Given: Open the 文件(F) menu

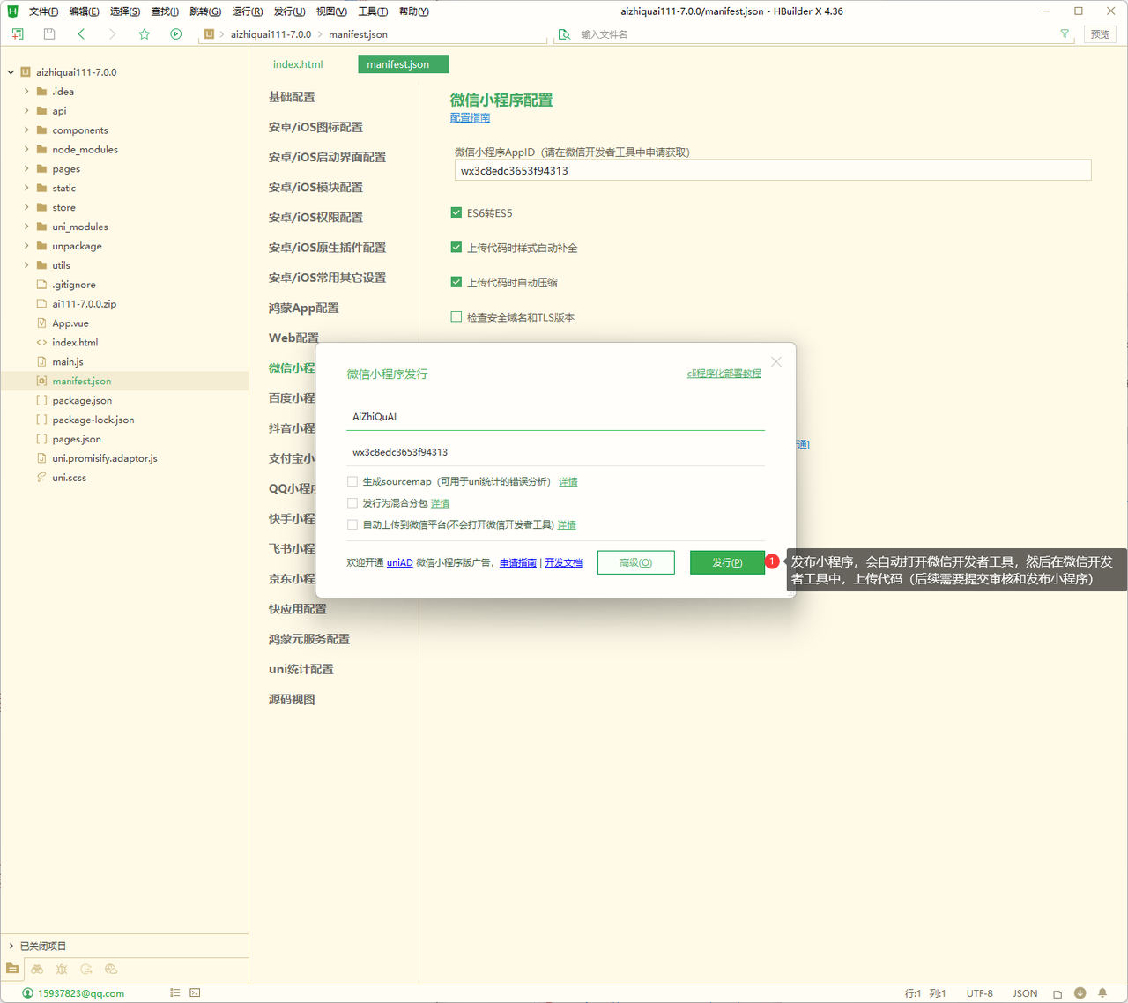Looking at the screenshot, I should [x=44, y=11].
